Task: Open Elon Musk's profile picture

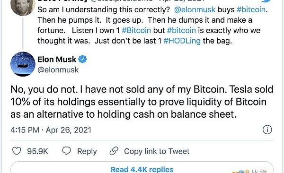Action: [23, 64]
